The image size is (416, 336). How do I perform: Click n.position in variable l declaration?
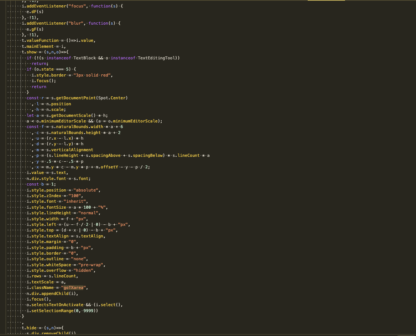click(59, 104)
